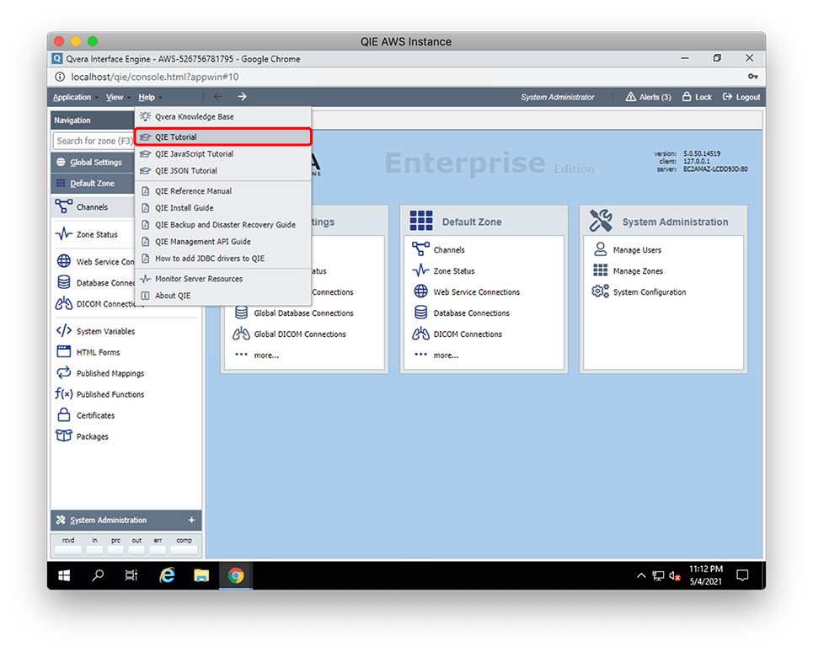Open Alerts (3) notifications
The height and width of the screenshot is (652, 813).
point(648,97)
